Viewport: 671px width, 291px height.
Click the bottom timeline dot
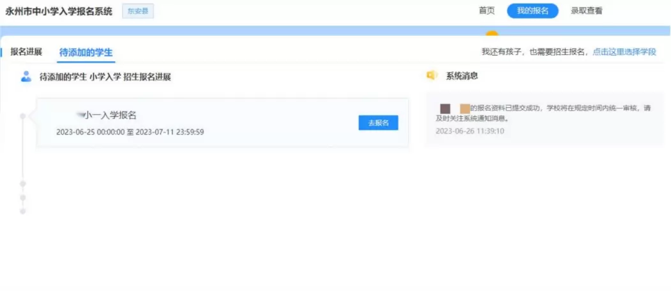[23, 211]
